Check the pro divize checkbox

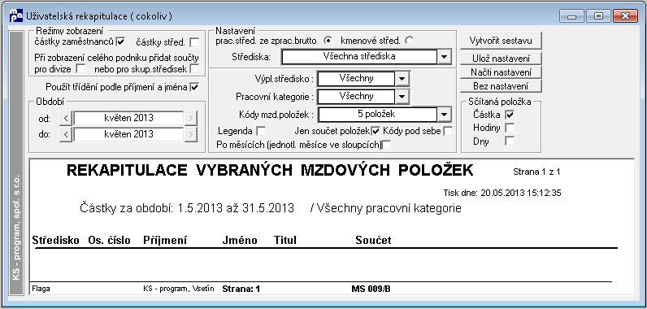[x=81, y=68]
